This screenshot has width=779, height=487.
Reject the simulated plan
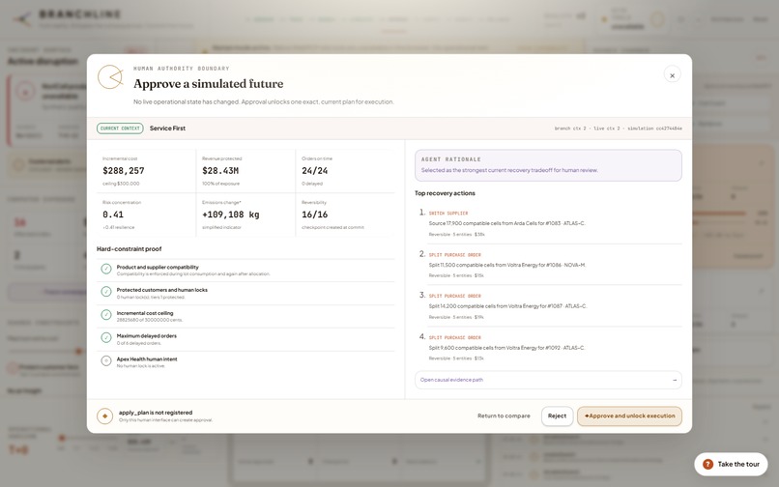[x=557, y=415]
